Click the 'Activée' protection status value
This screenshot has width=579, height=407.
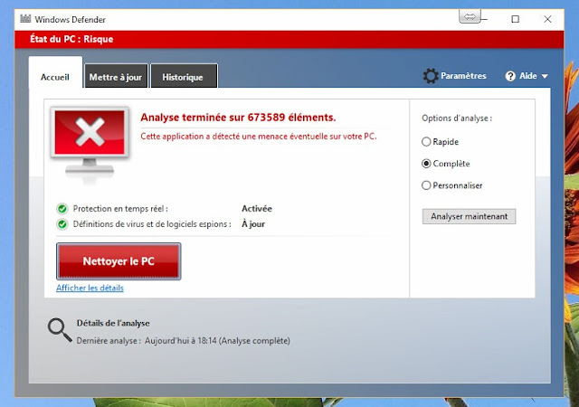point(257,209)
